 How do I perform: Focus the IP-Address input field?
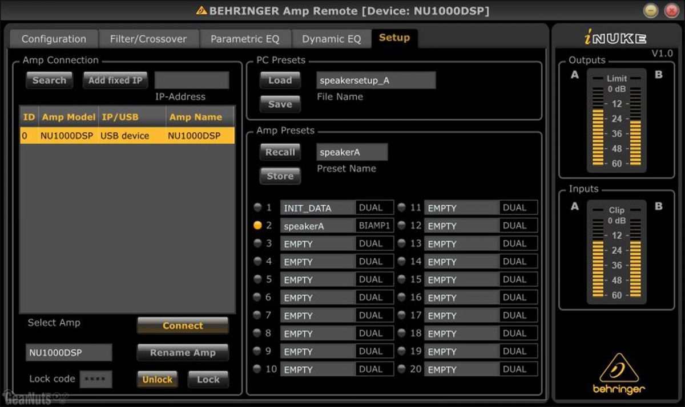tap(192, 80)
